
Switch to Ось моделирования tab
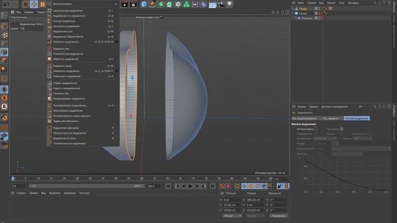point(305,118)
